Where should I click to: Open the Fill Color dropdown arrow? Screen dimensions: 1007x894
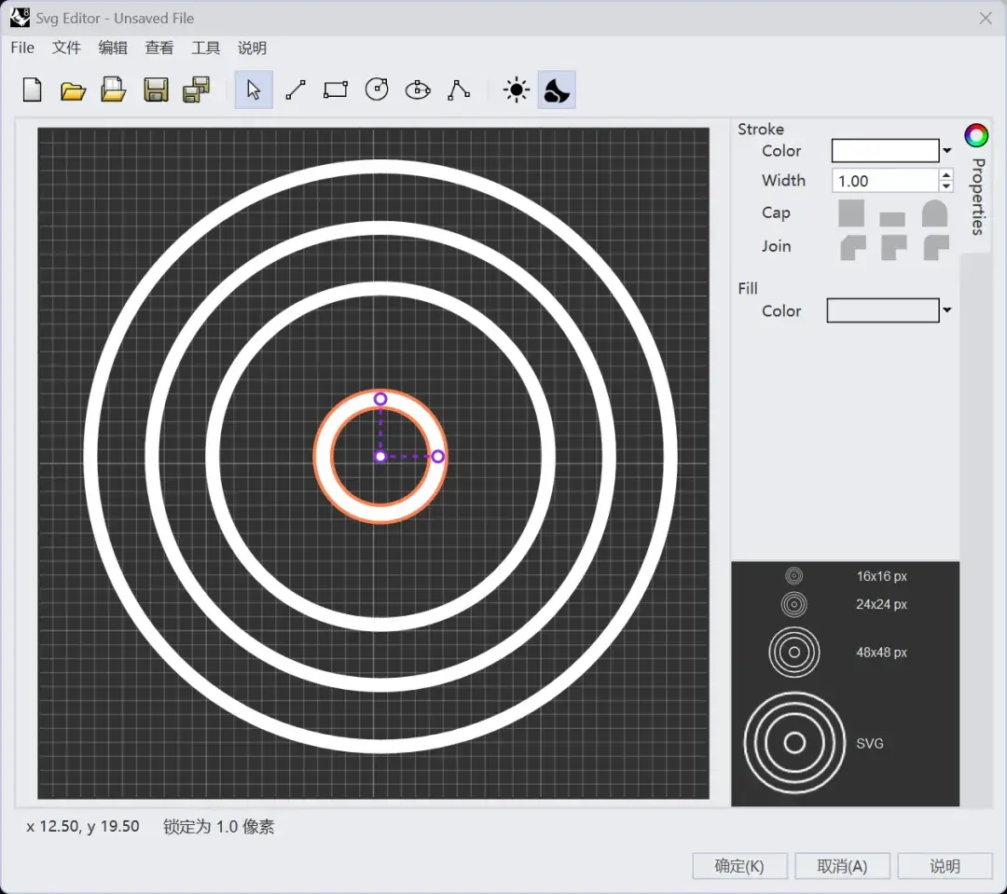[947, 310]
